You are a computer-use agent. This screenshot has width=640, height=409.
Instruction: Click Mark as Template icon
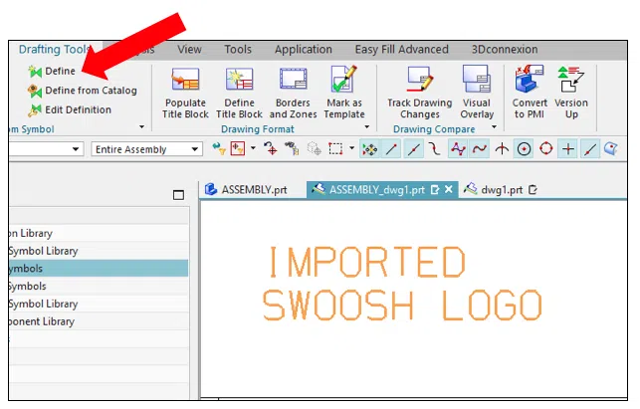344,93
